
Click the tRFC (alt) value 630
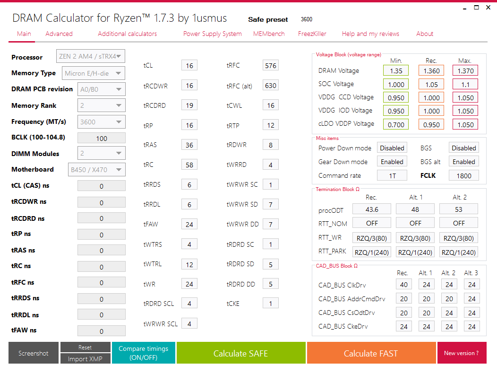[x=271, y=85]
